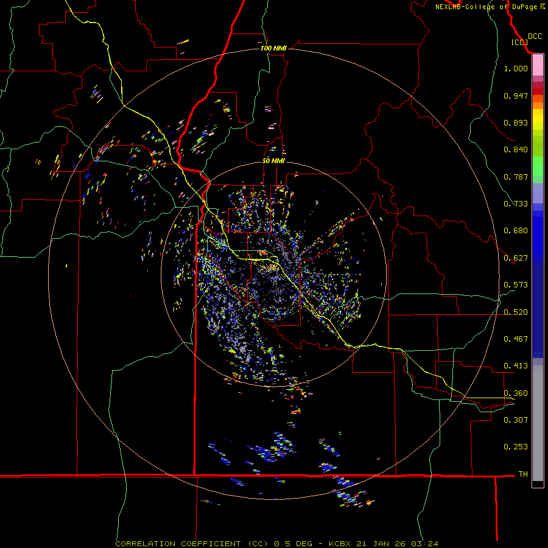Click the 0.680 scale value
548x548 pixels.
tap(516, 231)
